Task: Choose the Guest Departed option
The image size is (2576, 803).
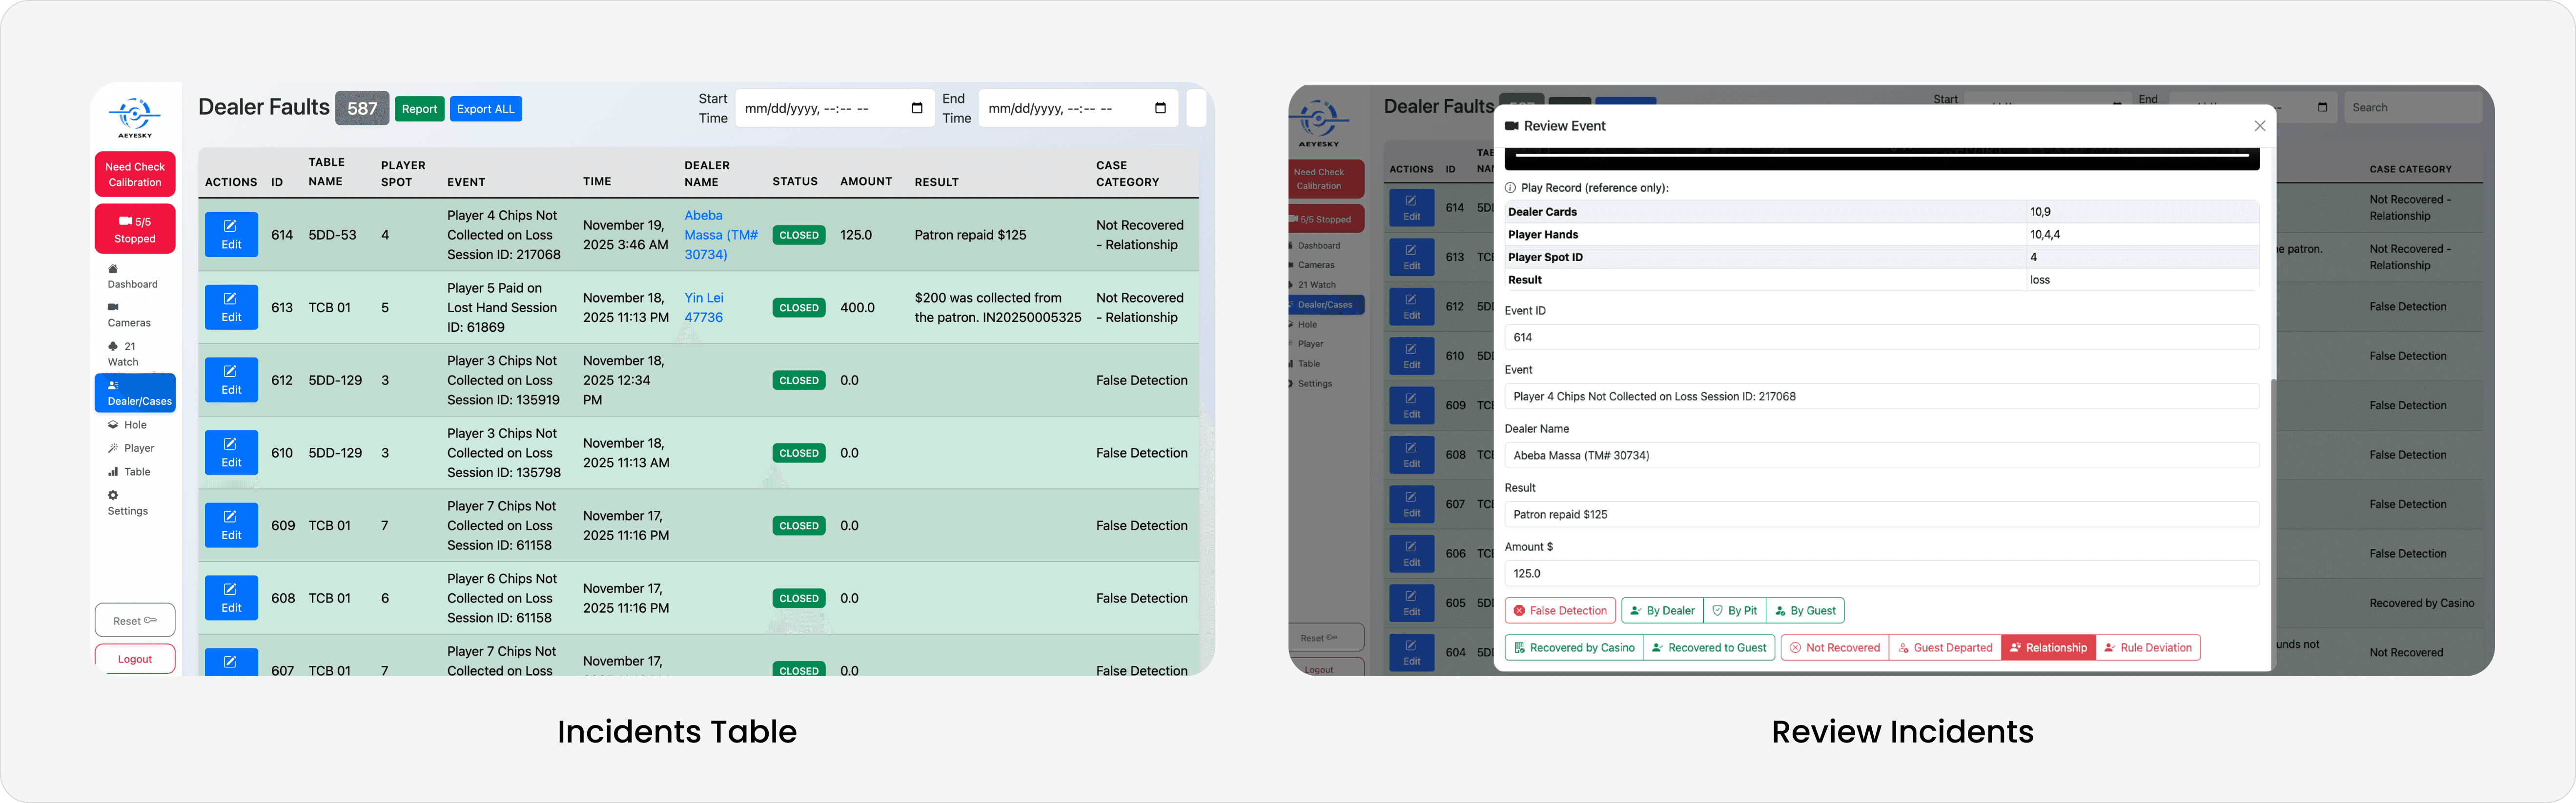Action: click(x=1944, y=648)
